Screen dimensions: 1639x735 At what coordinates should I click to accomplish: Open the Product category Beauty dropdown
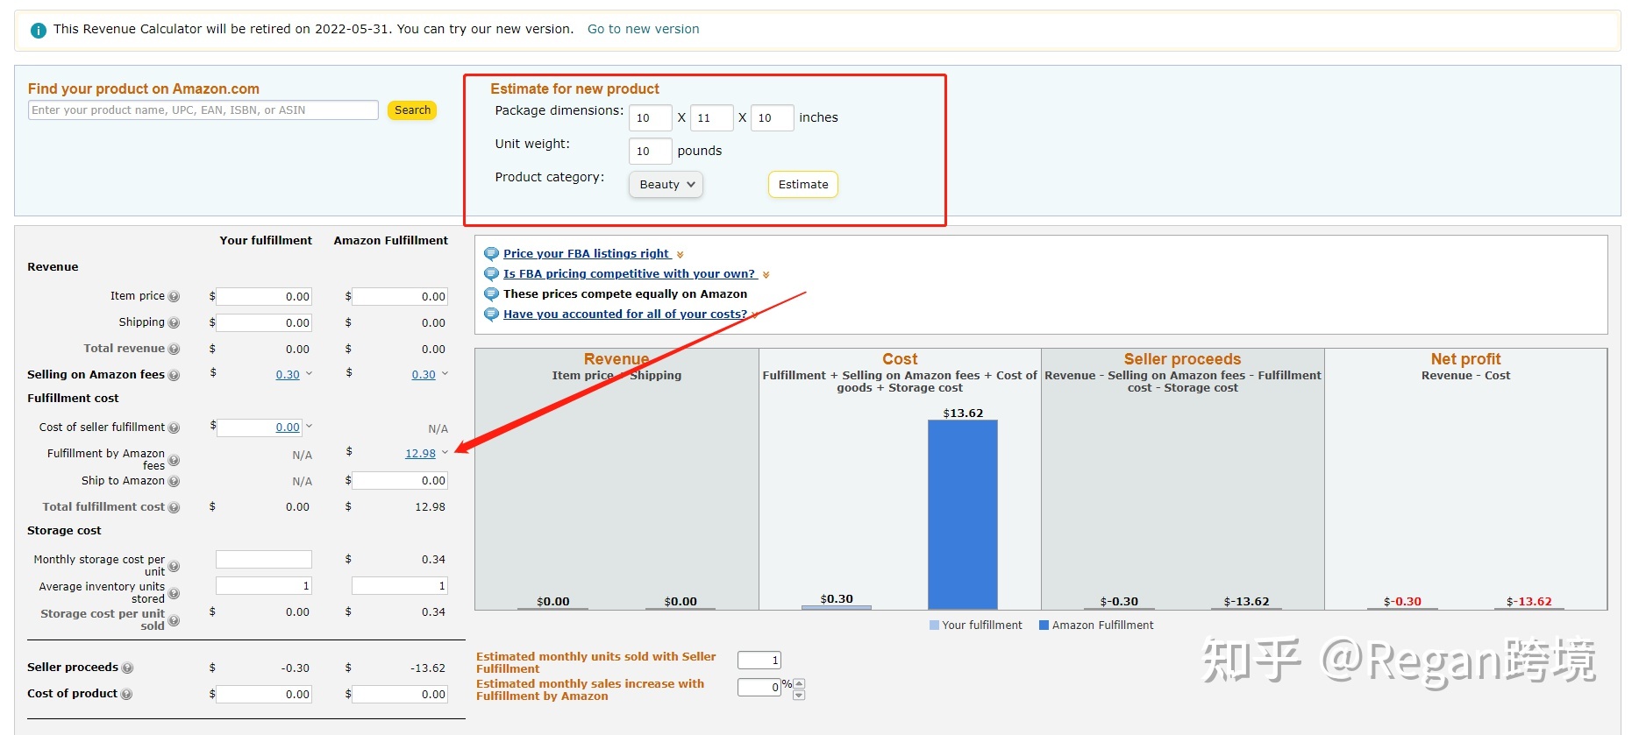pyautogui.click(x=666, y=185)
